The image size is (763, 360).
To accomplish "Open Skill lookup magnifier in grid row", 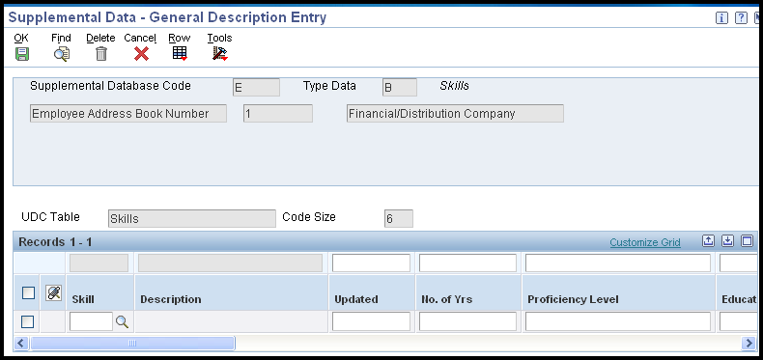I will pyautogui.click(x=122, y=321).
